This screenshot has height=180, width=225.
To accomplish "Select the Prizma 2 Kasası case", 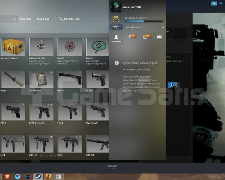I will (x=13, y=47).
